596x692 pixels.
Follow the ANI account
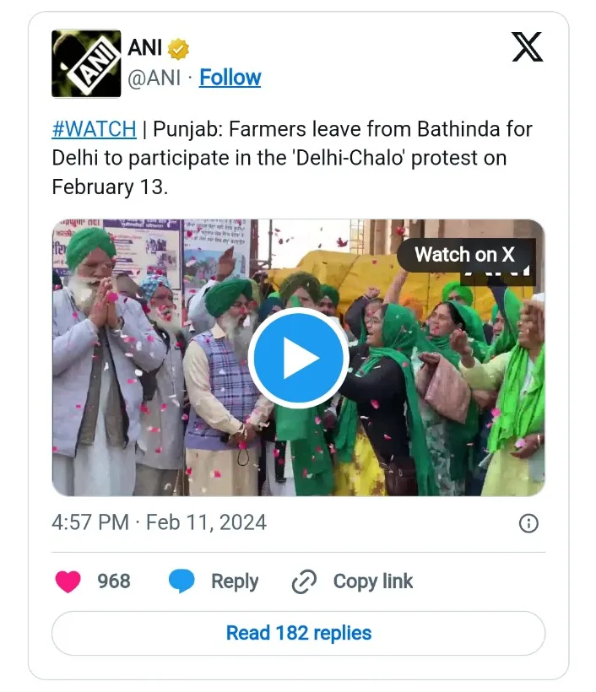click(x=230, y=78)
